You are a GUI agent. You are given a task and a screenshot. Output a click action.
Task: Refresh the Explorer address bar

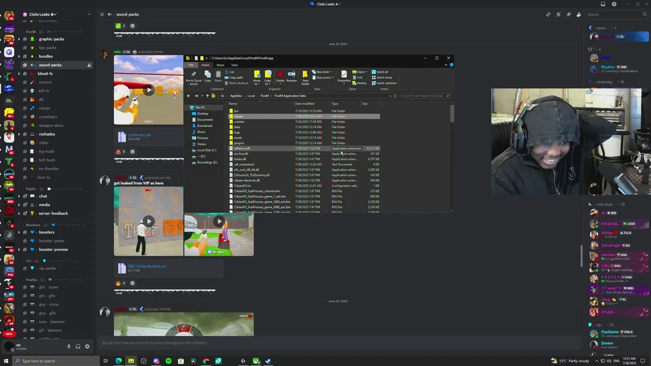[395, 96]
